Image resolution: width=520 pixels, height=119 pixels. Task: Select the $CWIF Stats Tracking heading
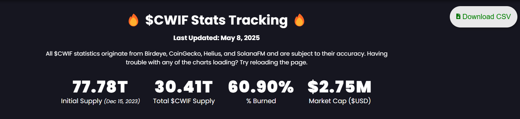216,20
